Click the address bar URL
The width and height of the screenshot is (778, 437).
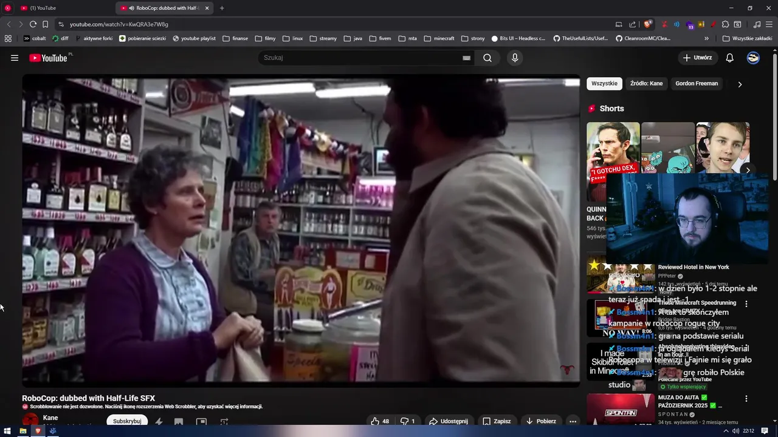click(x=119, y=24)
